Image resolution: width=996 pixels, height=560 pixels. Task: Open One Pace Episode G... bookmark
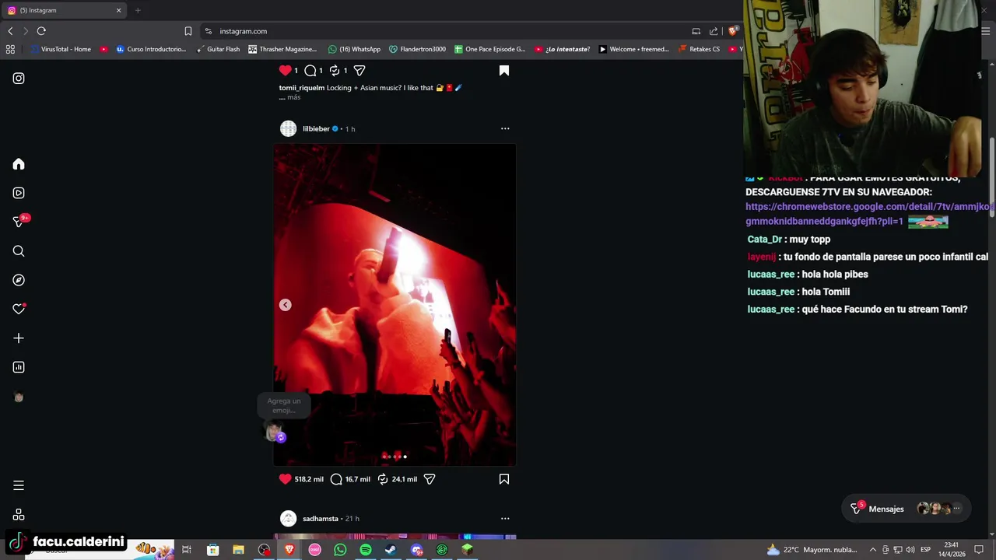click(489, 49)
